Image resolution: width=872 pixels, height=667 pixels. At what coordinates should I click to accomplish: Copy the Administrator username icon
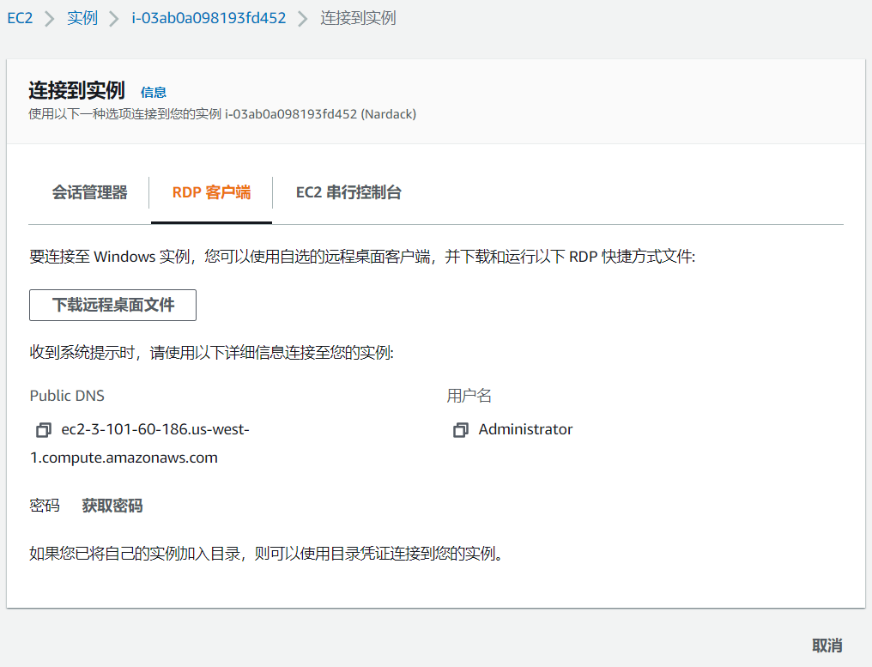coord(461,430)
